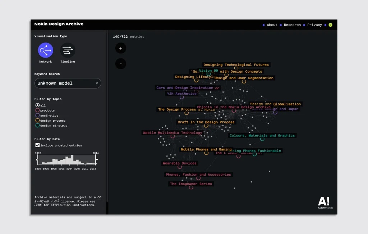Screen dimensions: 368x234
Task: Uncheck 'include undated entries' checkbox
Action: point(37,145)
